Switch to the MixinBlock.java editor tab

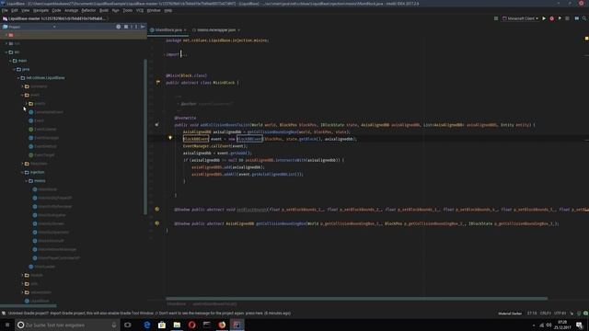point(167,30)
